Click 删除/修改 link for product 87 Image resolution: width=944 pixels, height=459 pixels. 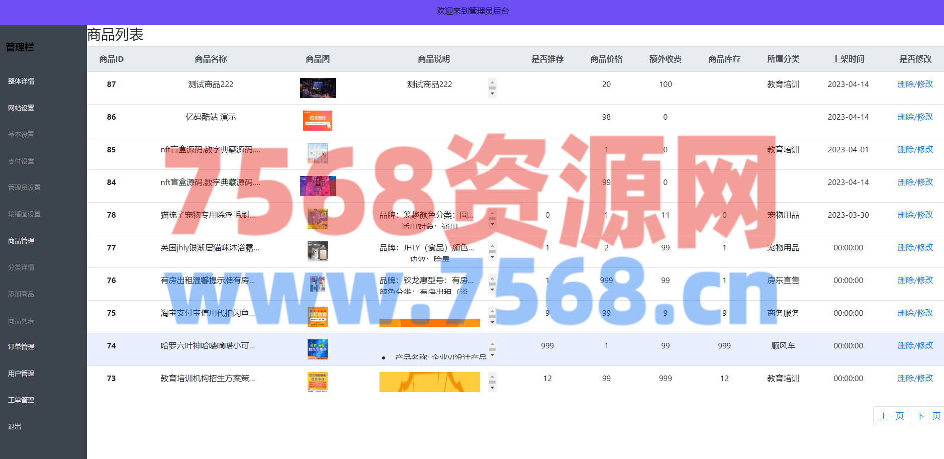click(915, 84)
